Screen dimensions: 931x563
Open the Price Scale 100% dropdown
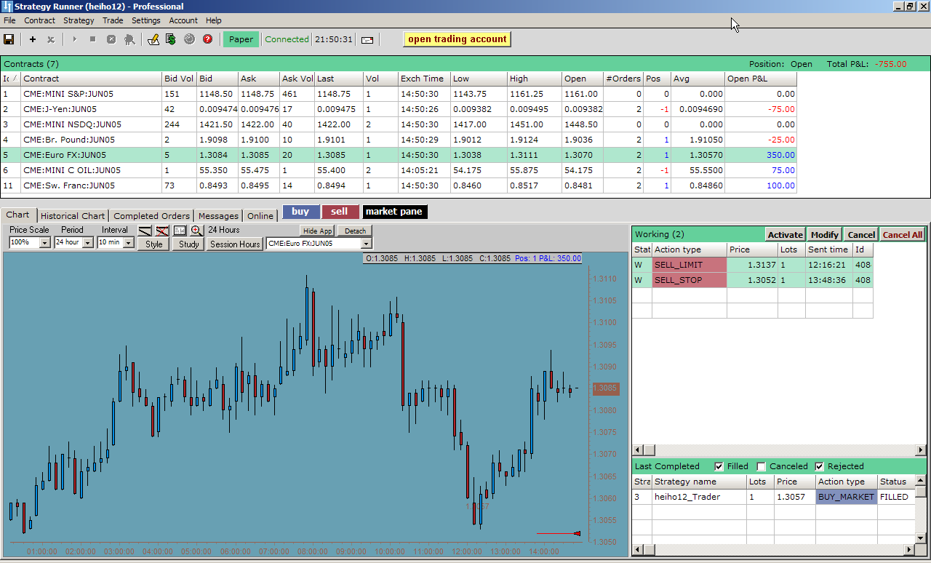pyautogui.click(x=45, y=243)
